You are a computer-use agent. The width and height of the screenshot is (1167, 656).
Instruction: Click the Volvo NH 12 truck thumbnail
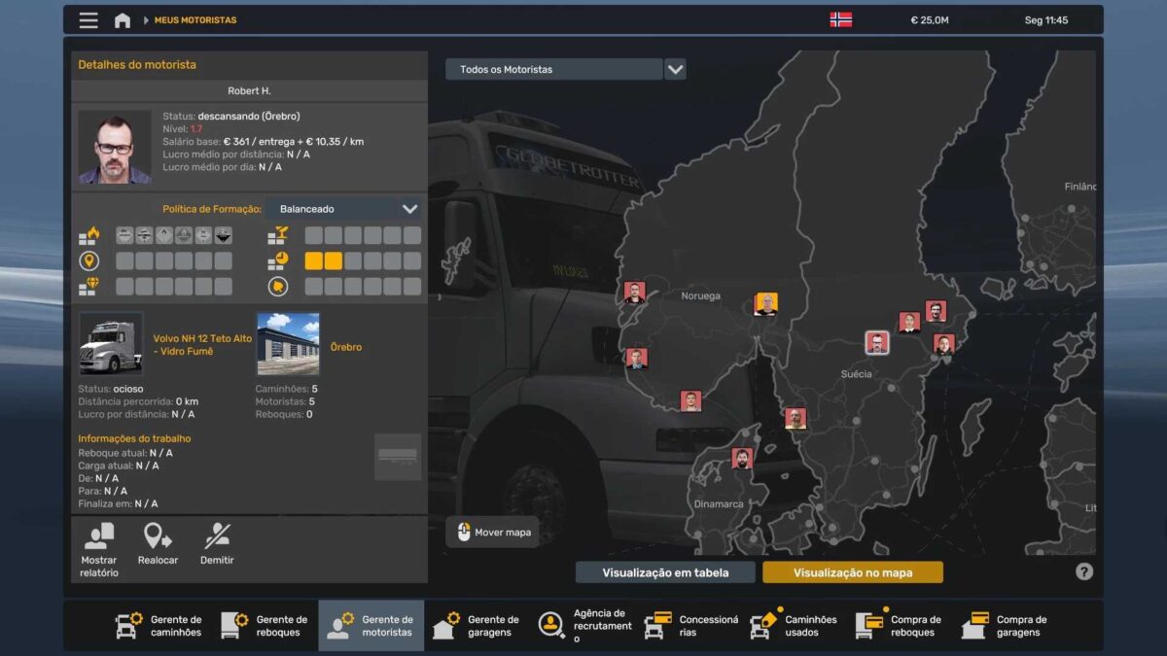click(x=111, y=344)
